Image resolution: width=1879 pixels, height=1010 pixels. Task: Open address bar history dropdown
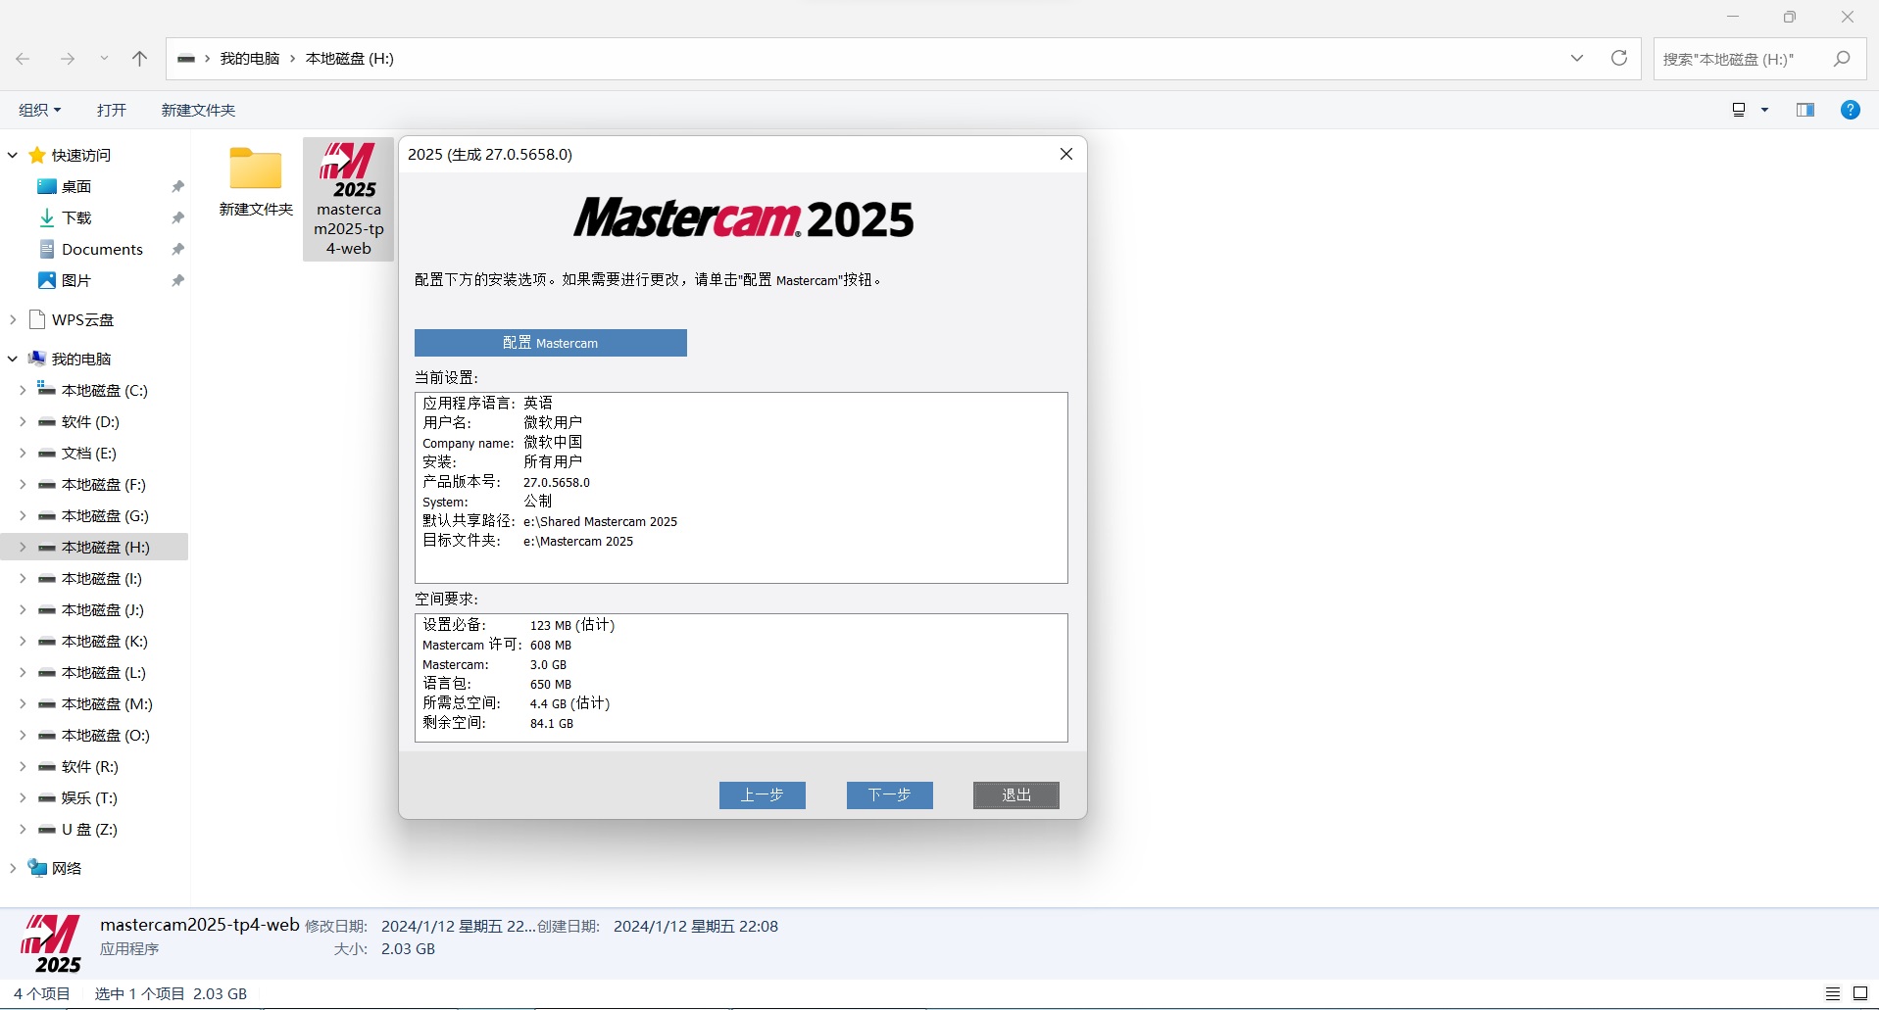1577,58
